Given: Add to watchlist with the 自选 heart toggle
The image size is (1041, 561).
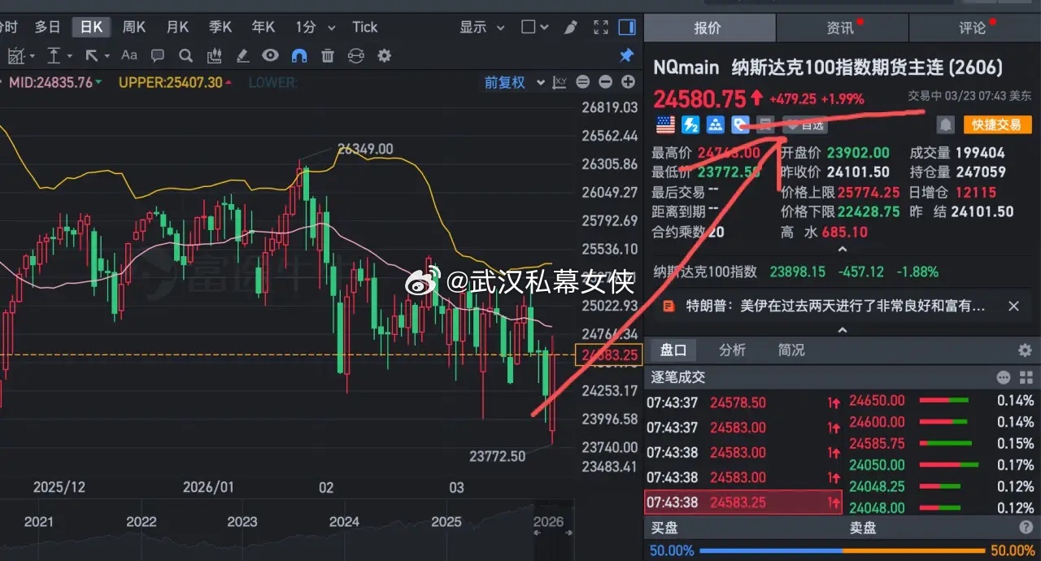Looking at the screenshot, I should click(x=804, y=124).
